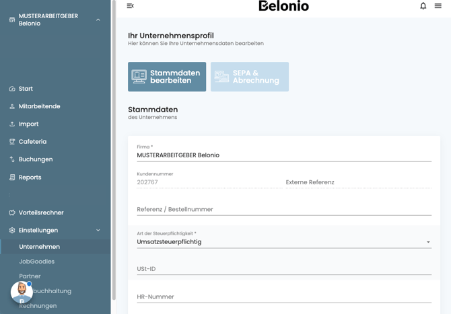This screenshot has height=314, width=451.
Task: Click the Buchungen arrows icon
Action: click(12, 159)
